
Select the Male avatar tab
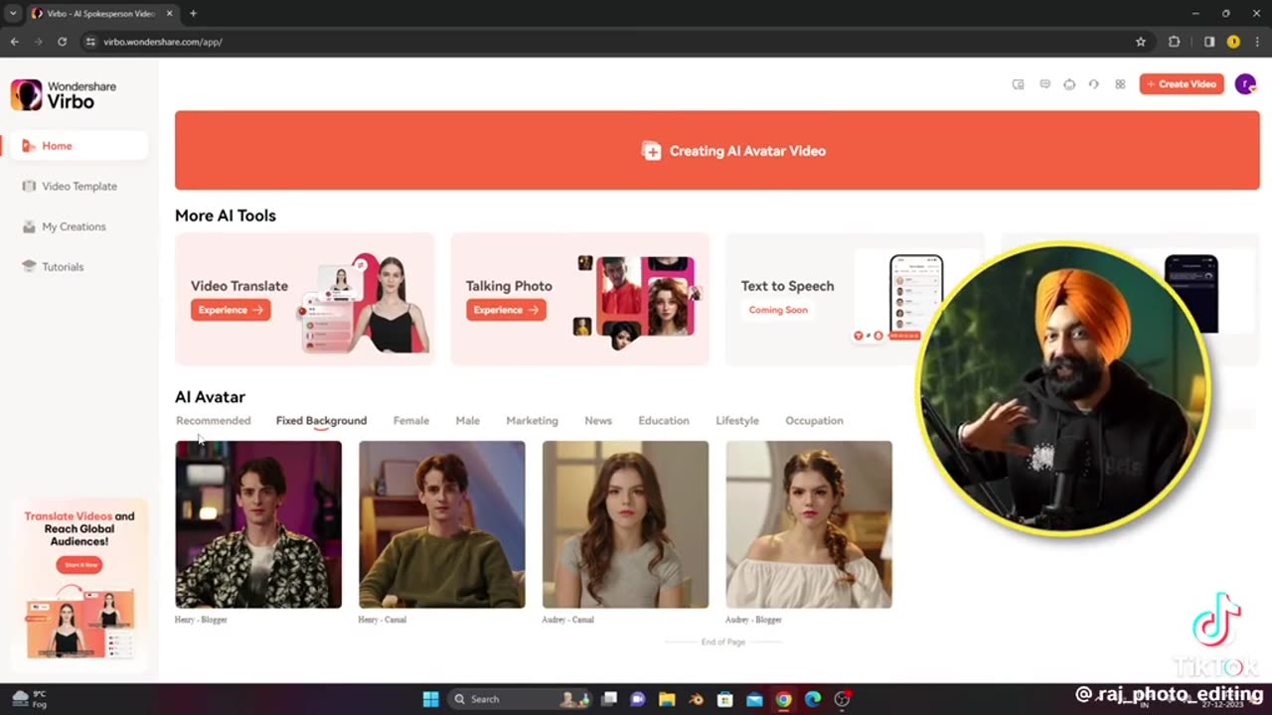point(467,420)
